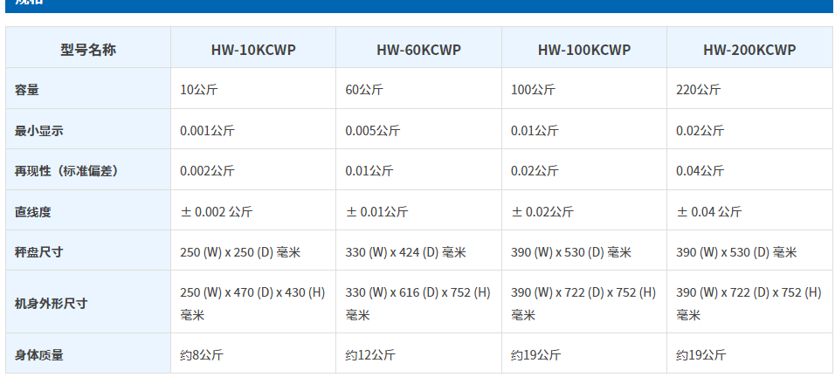Viewport: 835px width, 377px height.
Task: Click the HW-100KCWP column header
Action: pos(583,50)
